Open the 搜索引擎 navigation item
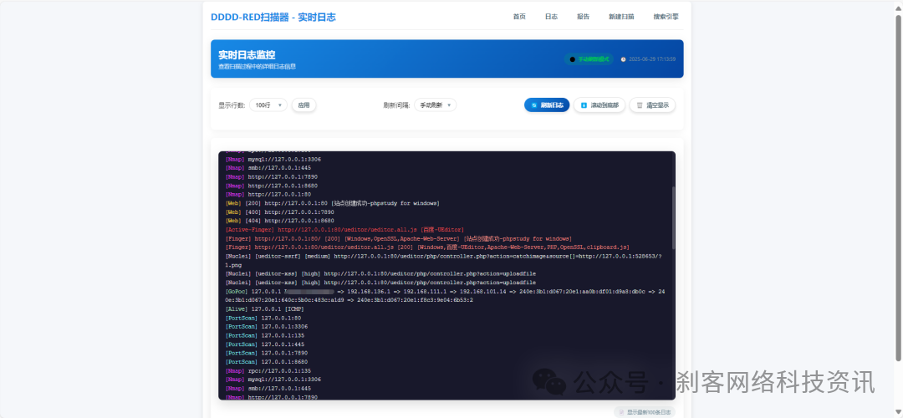The image size is (903, 418). (666, 17)
